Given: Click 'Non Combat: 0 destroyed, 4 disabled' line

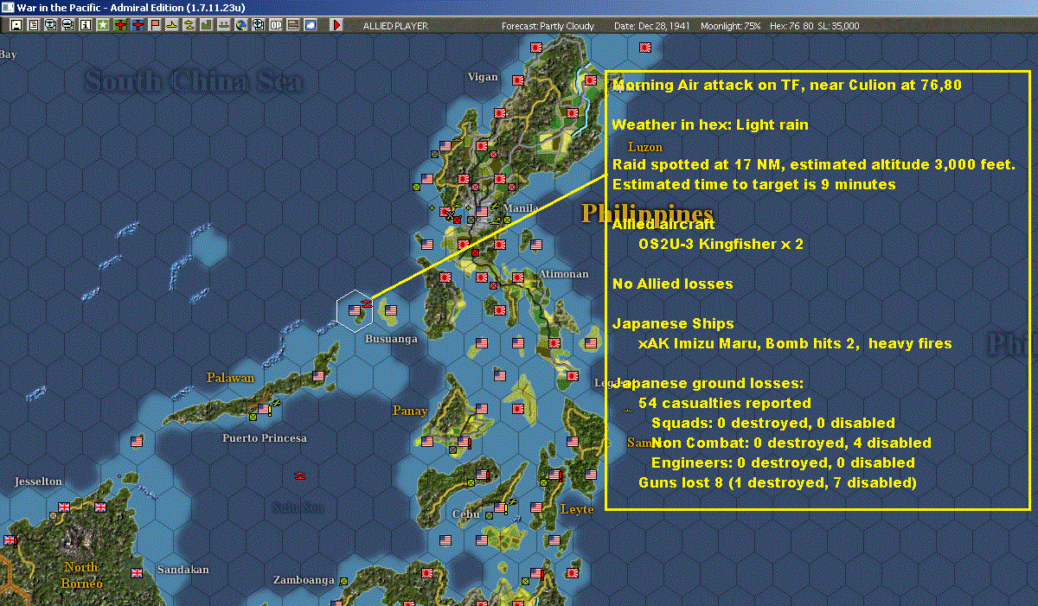Looking at the screenshot, I should pyautogui.click(x=791, y=443).
